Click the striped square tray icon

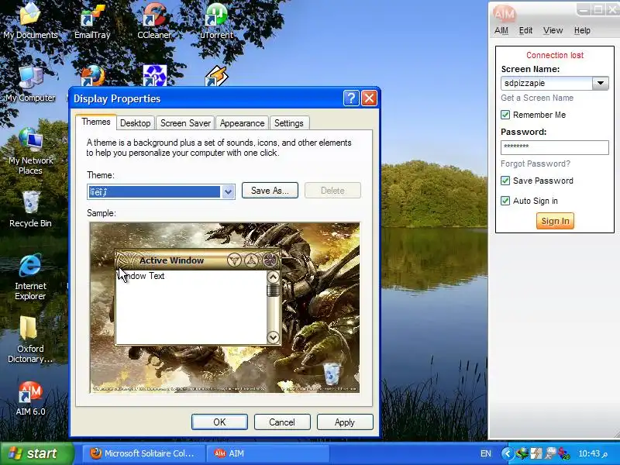click(x=536, y=453)
